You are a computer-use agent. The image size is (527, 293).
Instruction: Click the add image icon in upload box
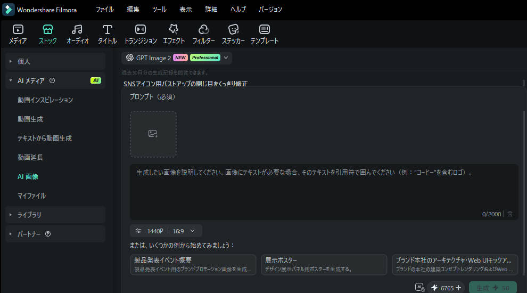coord(153,134)
